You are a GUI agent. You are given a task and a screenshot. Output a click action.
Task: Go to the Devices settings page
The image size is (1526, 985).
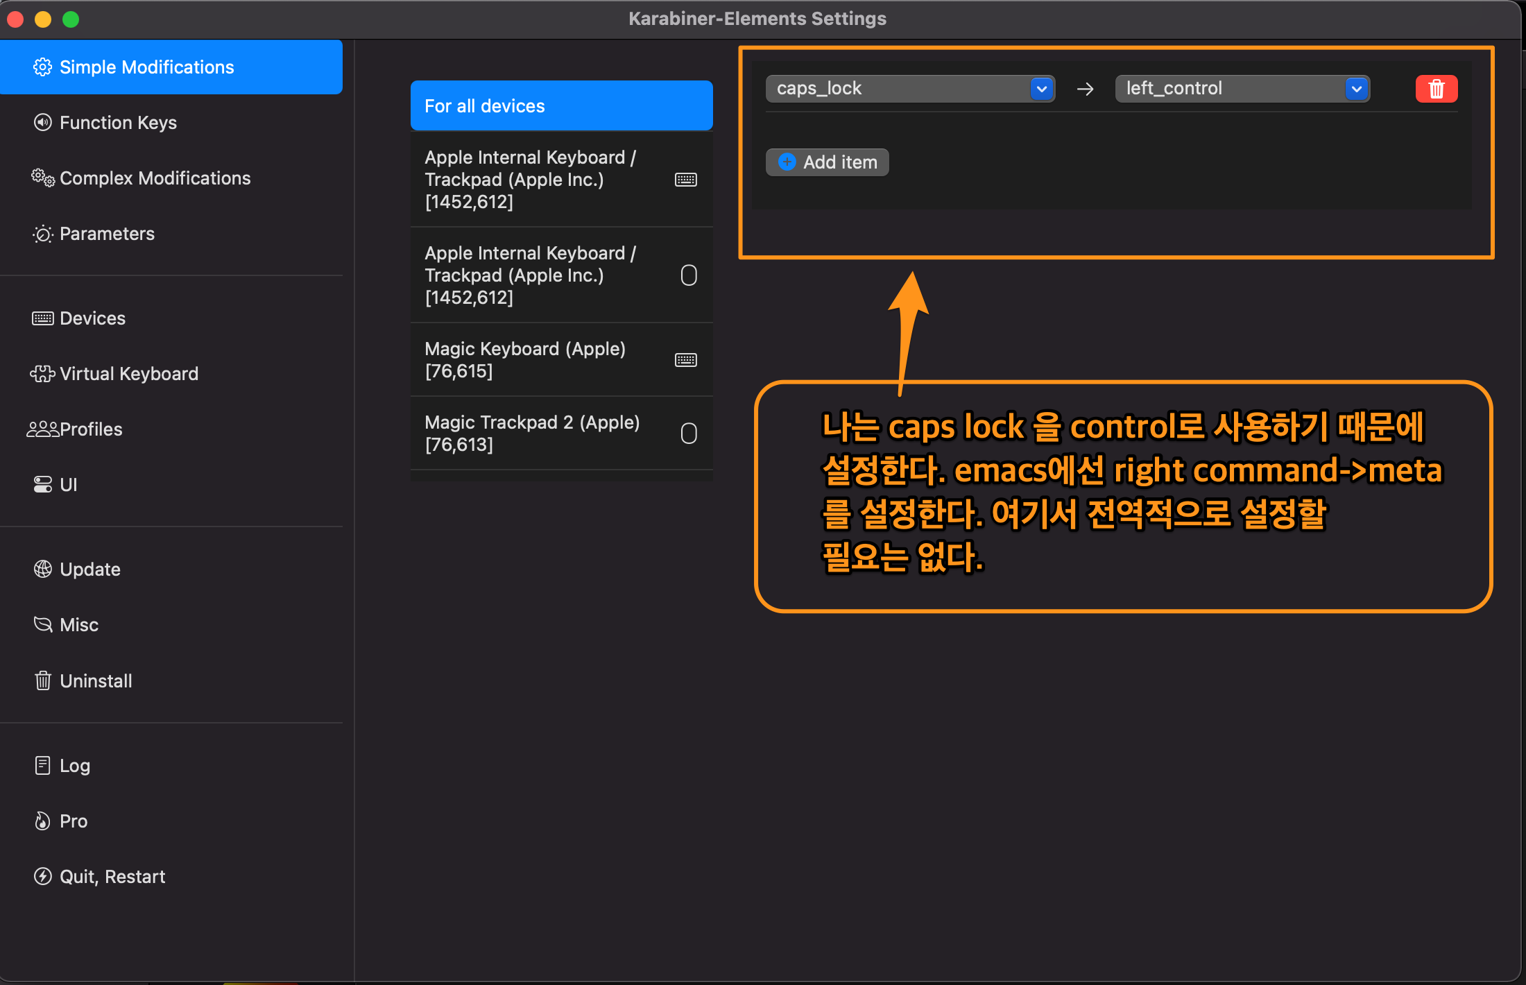(92, 318)
